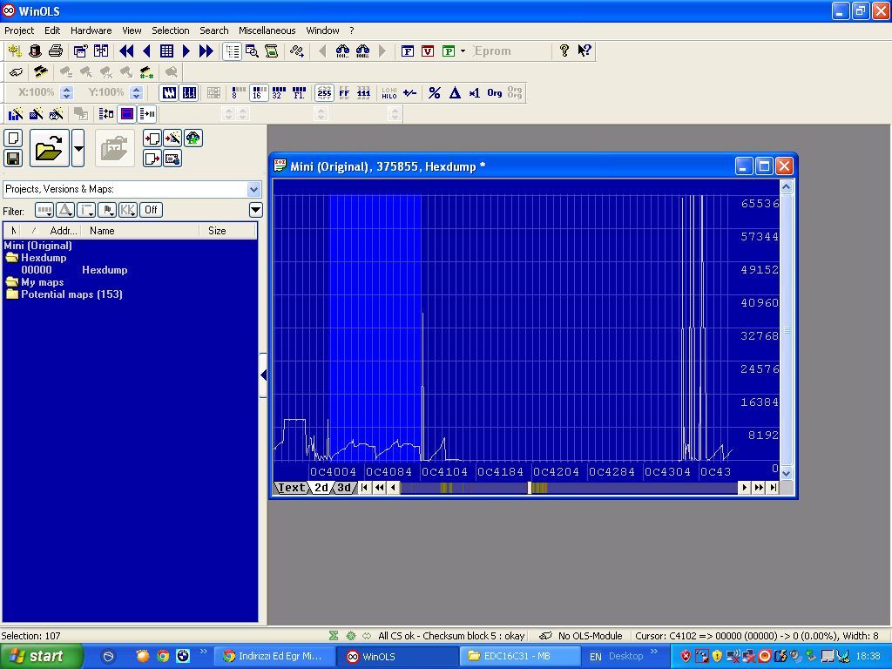The height and width of the screenshot is (669, 892).
Task: Open the Project menu
Action: point(19,30)
